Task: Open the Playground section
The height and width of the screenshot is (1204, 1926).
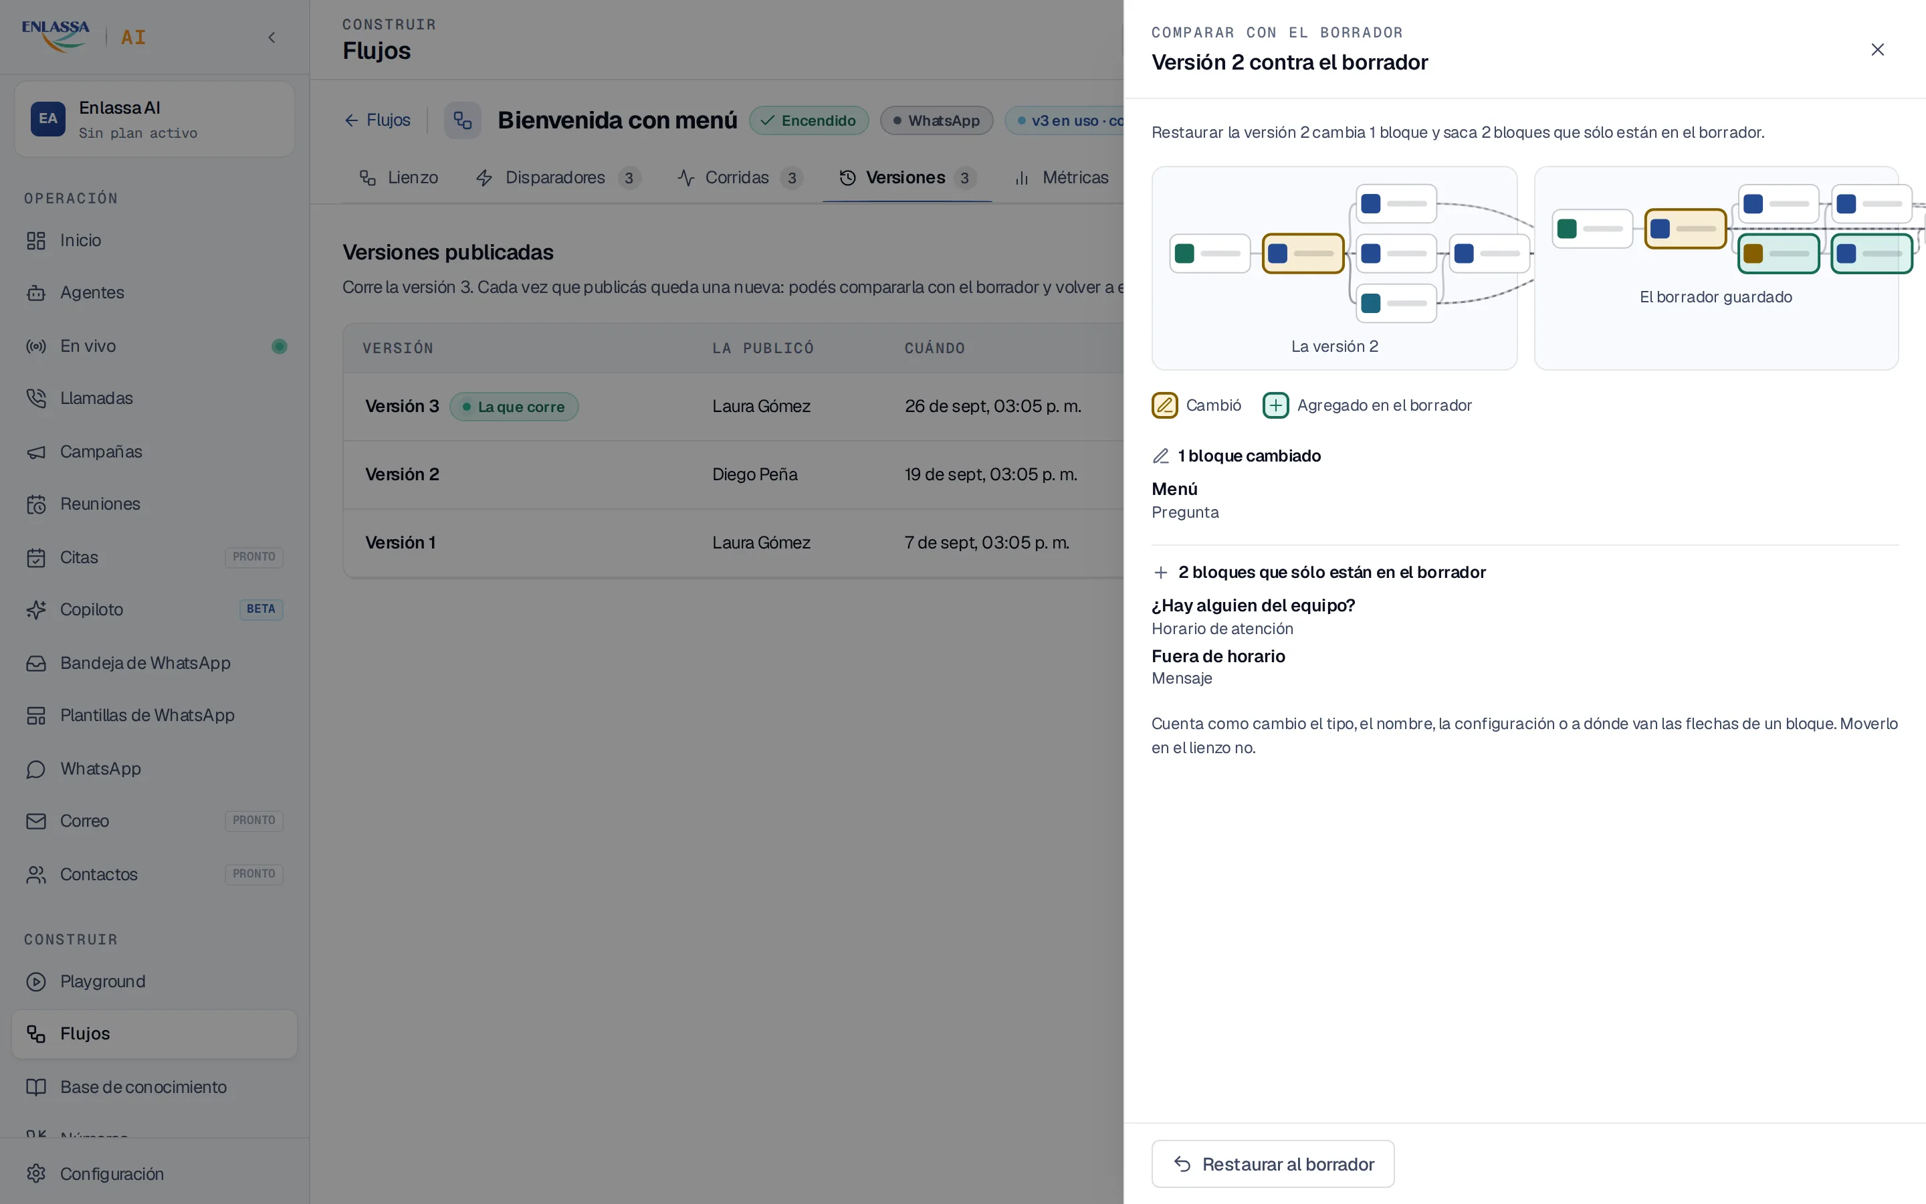Action: point(154,981)
